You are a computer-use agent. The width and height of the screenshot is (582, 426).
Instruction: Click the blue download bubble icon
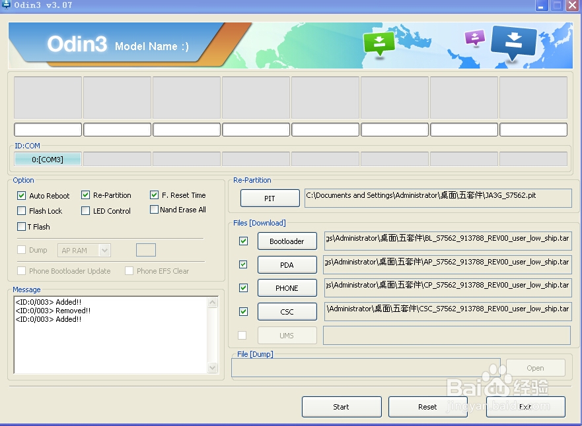[514, 43]
